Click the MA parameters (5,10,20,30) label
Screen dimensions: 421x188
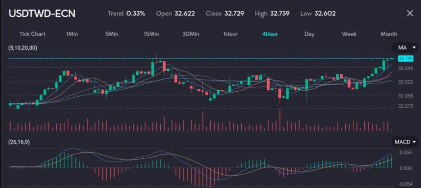(23, 48)
